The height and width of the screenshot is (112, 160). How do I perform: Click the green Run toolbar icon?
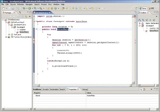pos(30,8)
